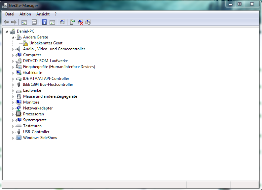Click the Tastaturen keyboard icon

[19, 126]
